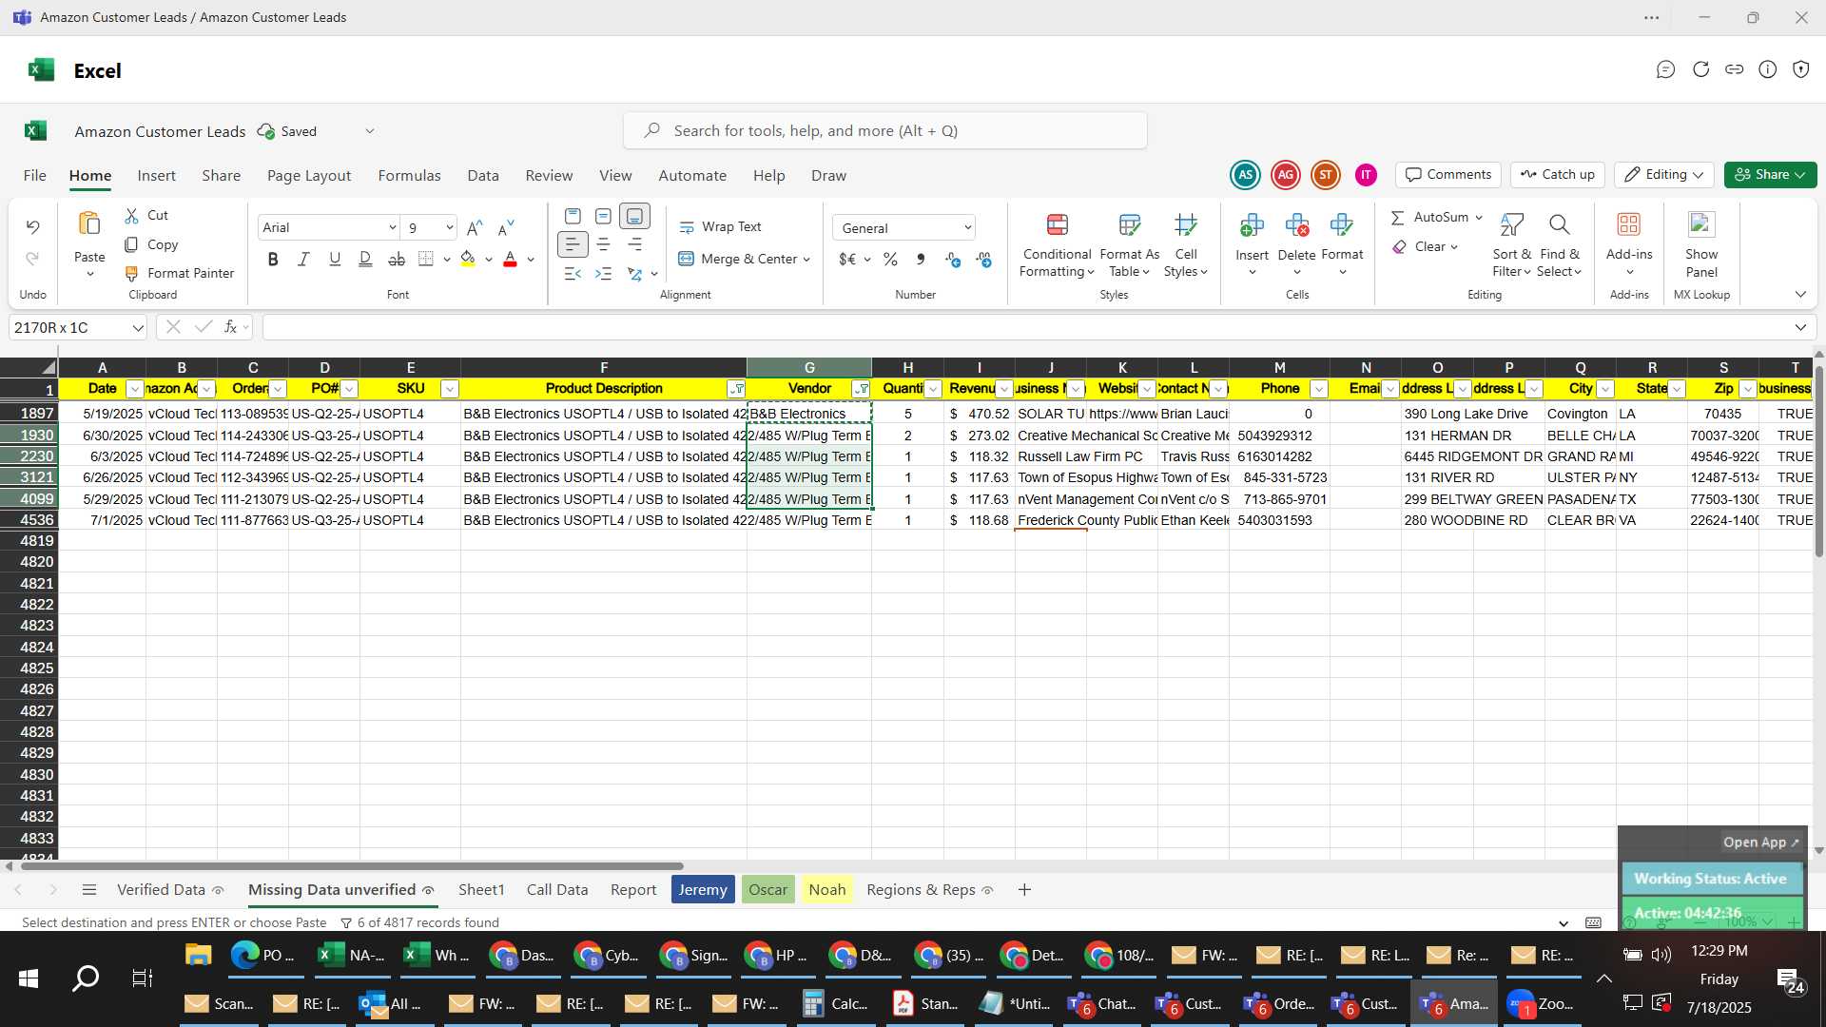Select the Format Painter tool
Screen dimensions: 1826x1027
(180, 273)
